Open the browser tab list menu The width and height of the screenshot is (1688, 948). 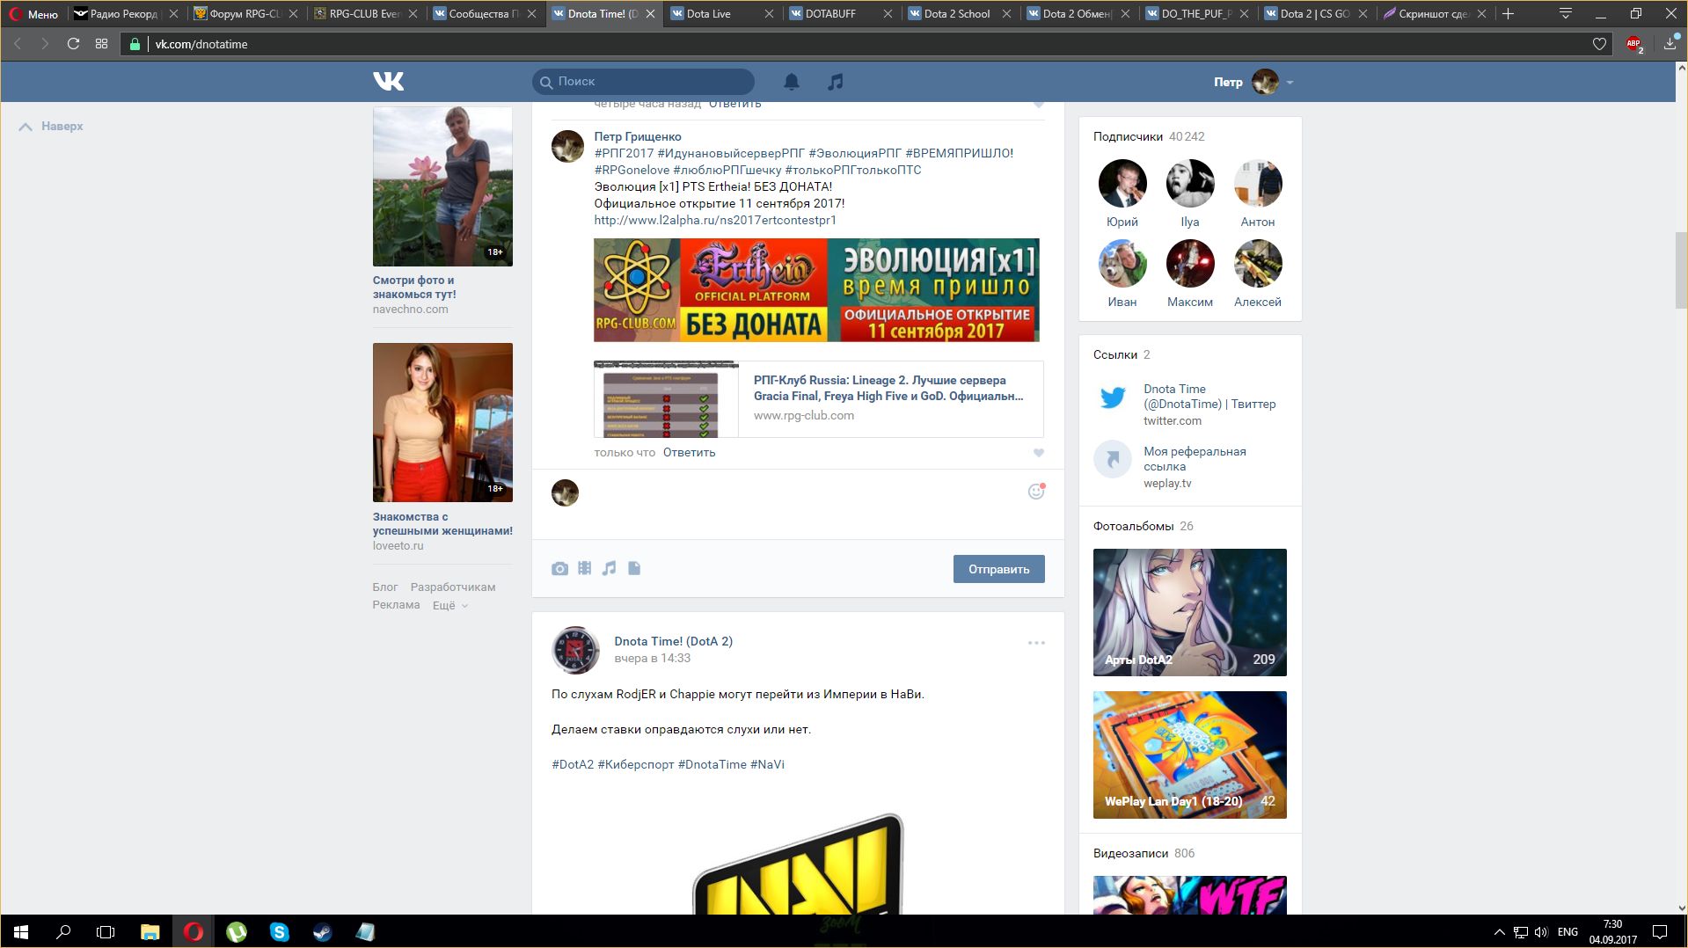[1565, 14]
